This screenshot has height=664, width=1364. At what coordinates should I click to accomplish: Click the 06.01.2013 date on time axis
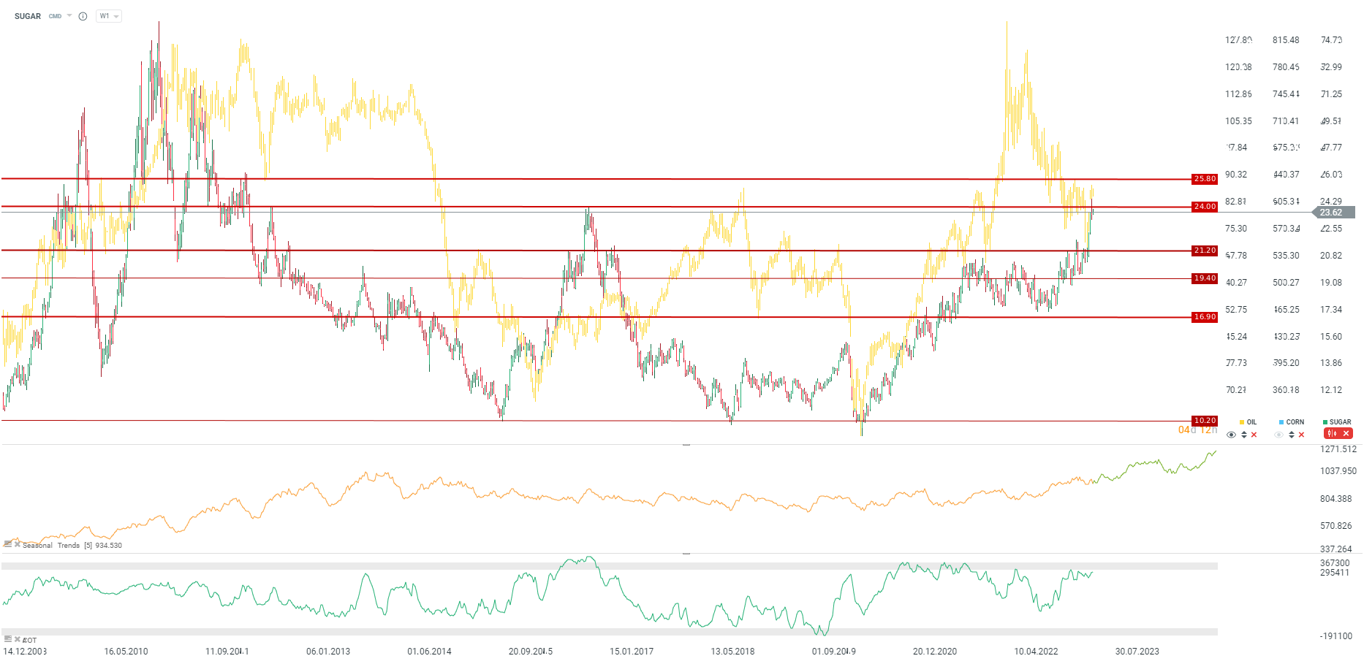pos(328,652)
